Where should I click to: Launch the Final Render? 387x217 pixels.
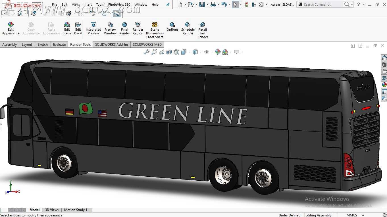tap(124, 28)
